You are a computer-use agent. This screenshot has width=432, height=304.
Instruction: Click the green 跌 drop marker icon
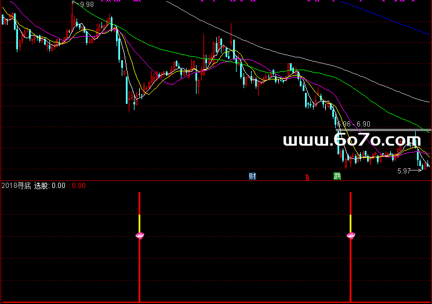coord(337,176)
